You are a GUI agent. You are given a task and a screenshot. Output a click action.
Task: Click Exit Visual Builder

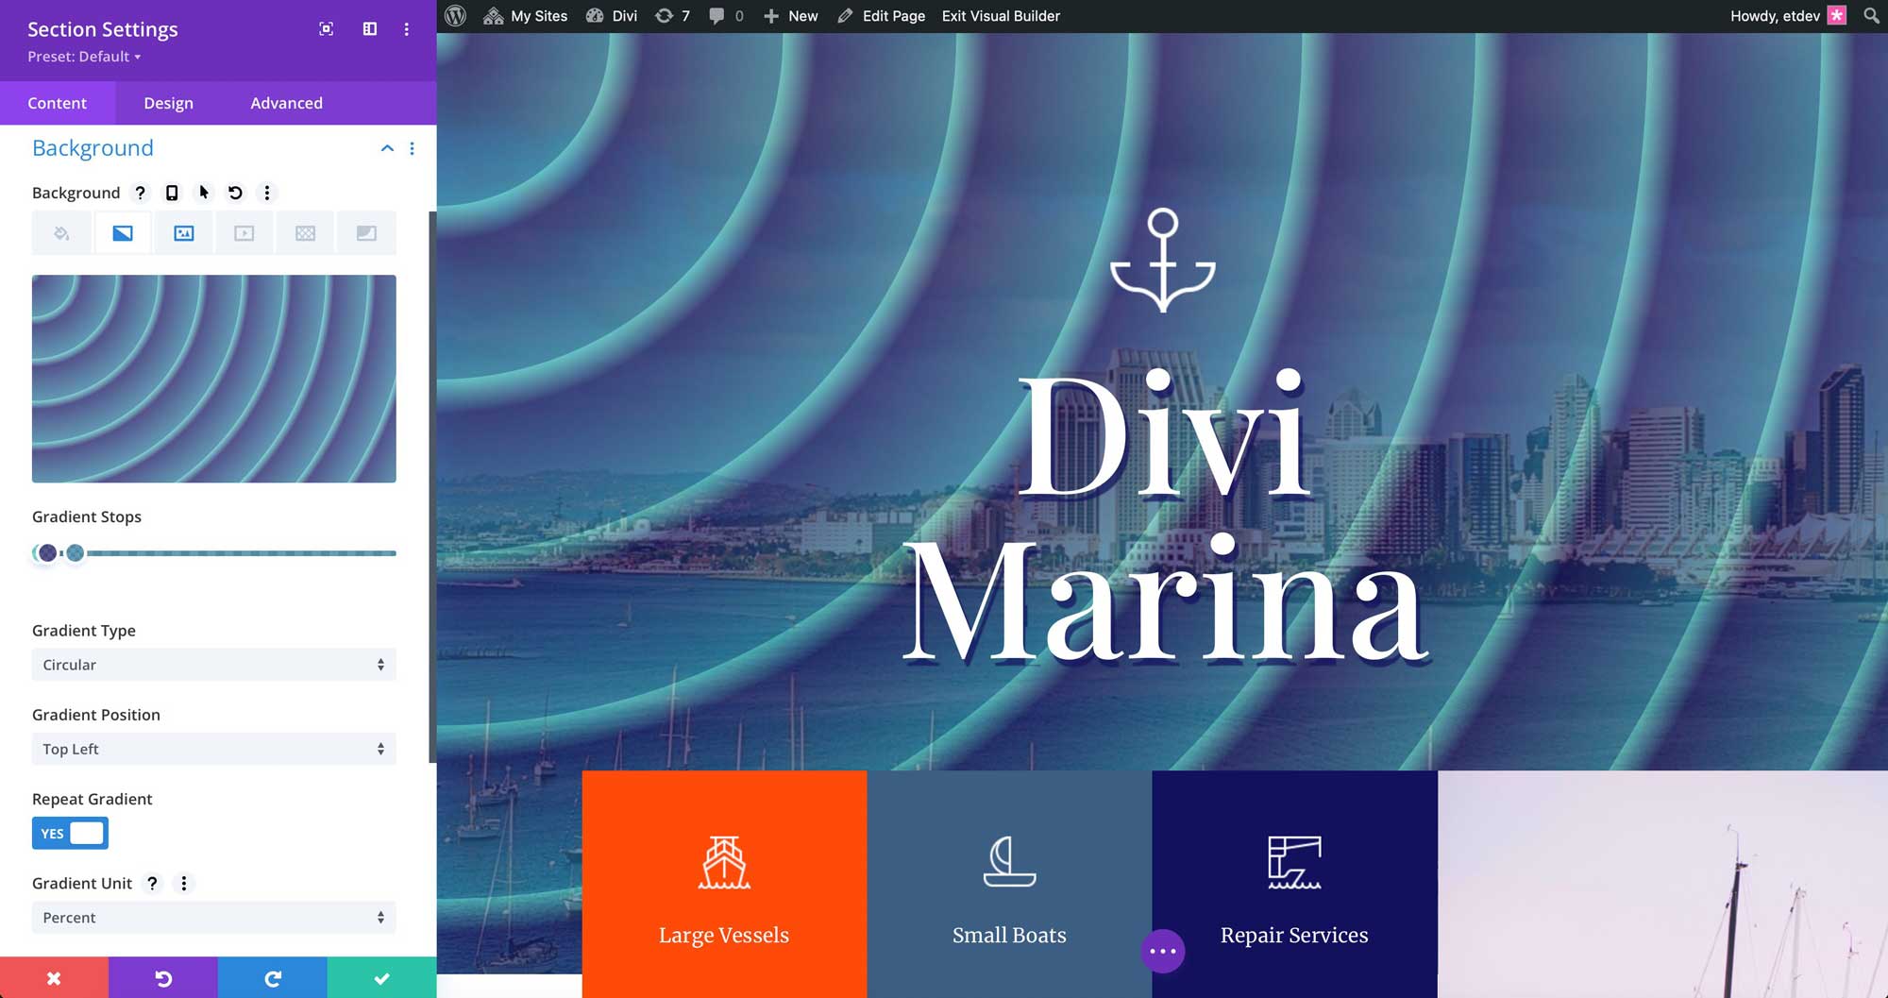(1000, 15)
